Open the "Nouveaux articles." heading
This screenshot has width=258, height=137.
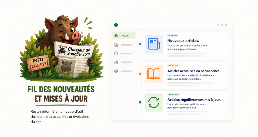coord(183,41)
